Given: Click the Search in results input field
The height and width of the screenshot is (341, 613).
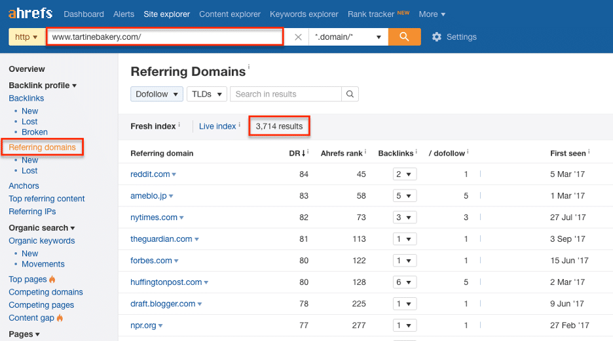Looking at the screenshot, I should 286,94.
